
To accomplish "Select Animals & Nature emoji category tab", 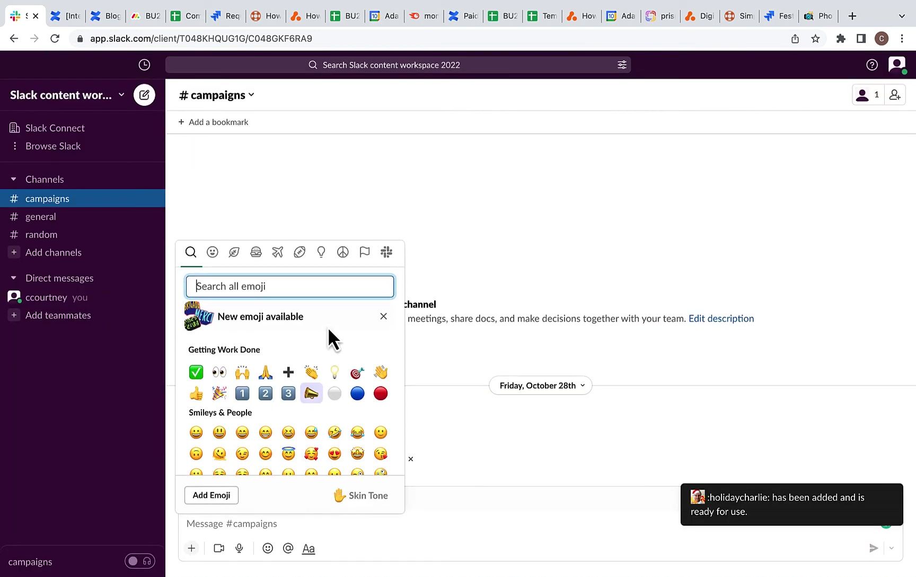I will [x=234, y=252].
